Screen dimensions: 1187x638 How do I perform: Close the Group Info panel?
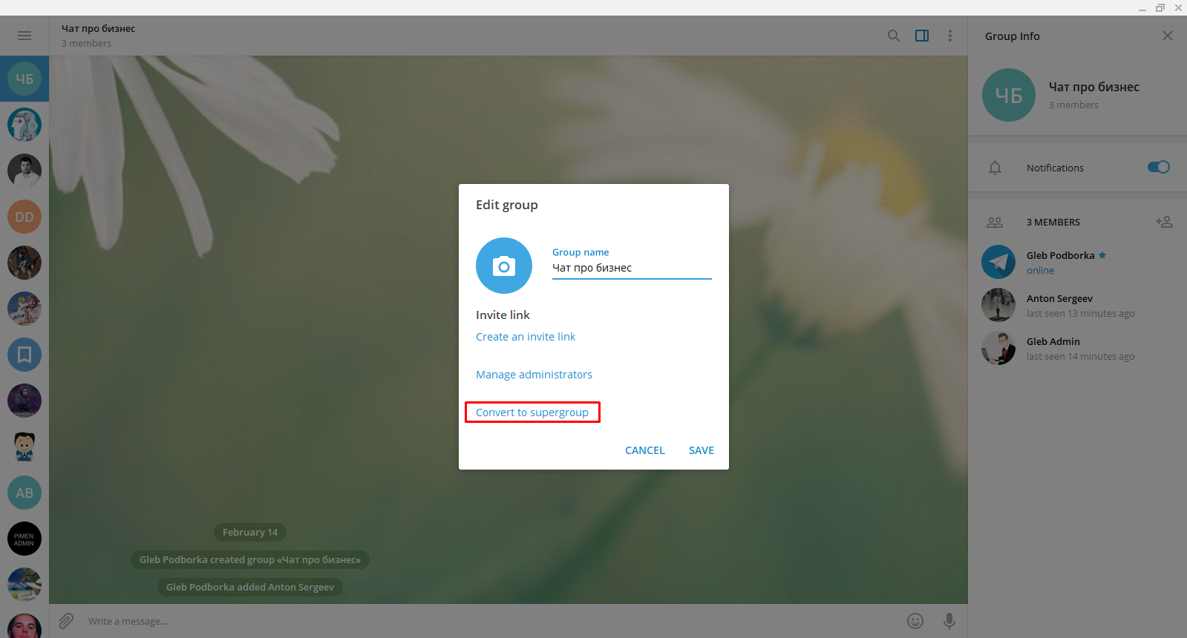(1168, 36)
